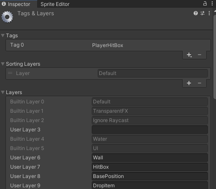The image size is (216, 189).
Task: Switch to the Inspector tab
Action: tap(19, 4)
